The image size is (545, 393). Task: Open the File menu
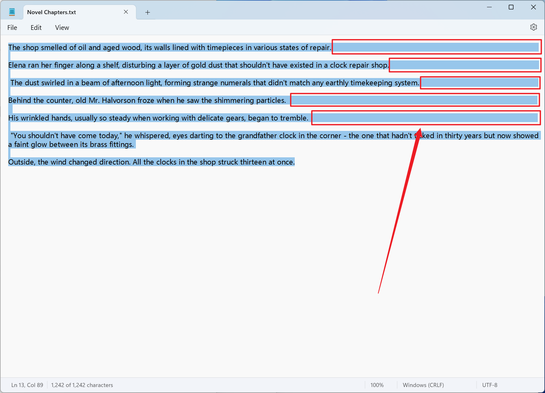pyautogui.click(x=12, y=28)
